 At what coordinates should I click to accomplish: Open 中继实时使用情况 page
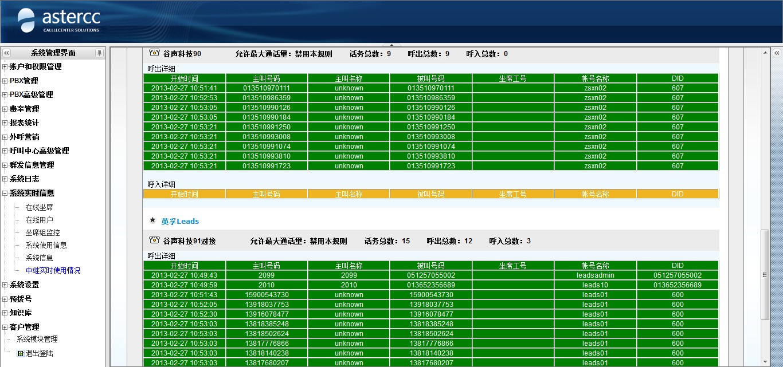(x=53, y=270)
